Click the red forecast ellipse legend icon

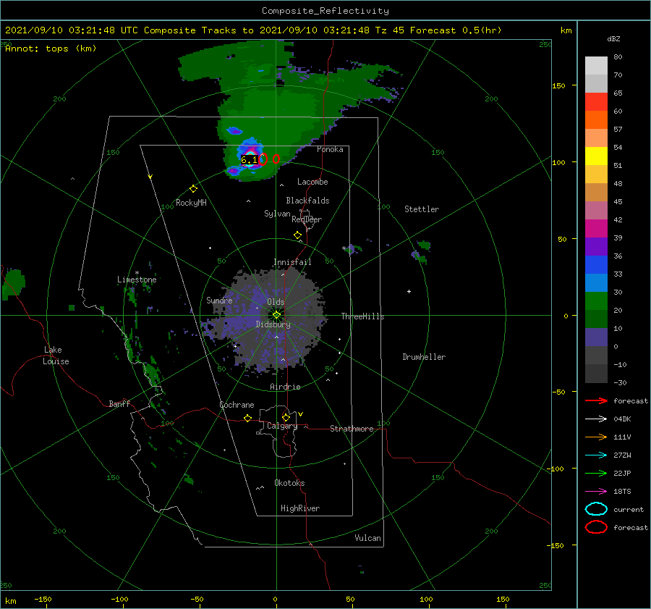[x=596, y=527]
